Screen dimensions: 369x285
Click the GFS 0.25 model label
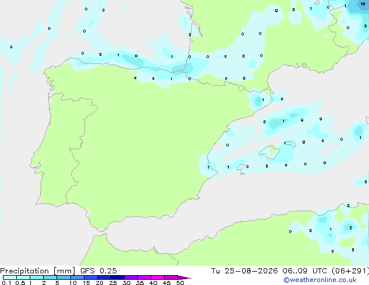click(98, 271)
